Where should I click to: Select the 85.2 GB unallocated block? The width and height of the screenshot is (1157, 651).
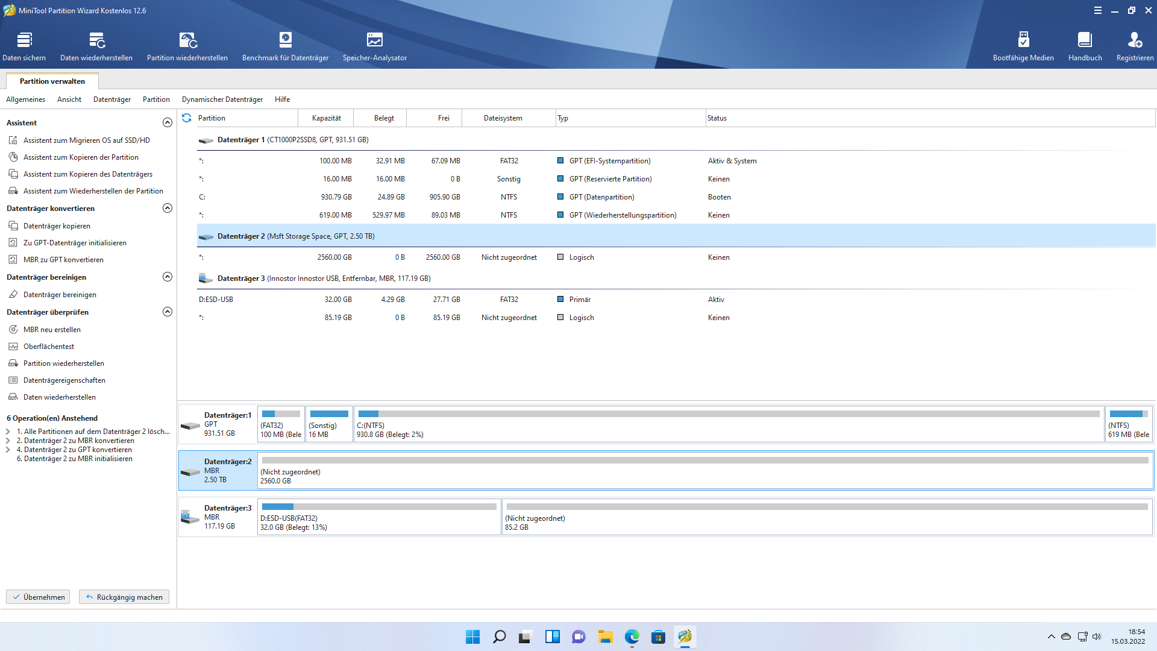tap(827, 517)
